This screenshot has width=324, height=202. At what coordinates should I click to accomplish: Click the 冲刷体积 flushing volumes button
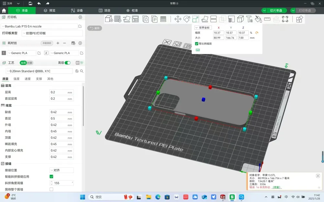tap(47, 43)
